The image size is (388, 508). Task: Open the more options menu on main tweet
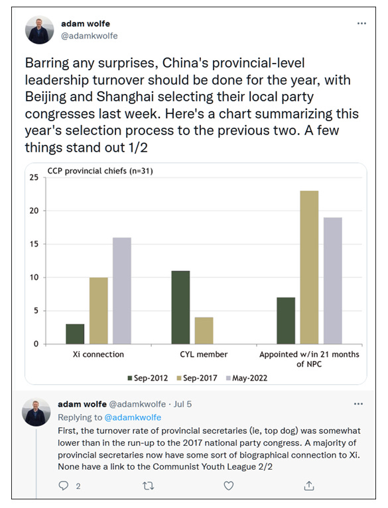[361, 23]
